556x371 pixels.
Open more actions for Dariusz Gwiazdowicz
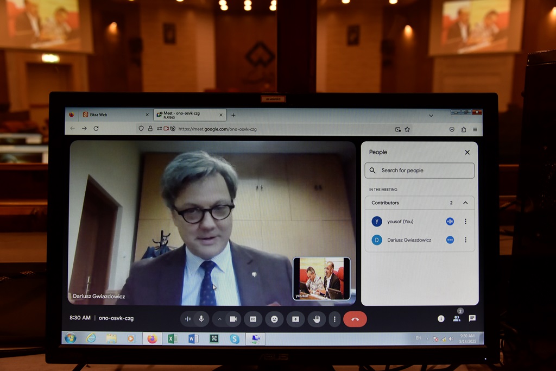465,240
